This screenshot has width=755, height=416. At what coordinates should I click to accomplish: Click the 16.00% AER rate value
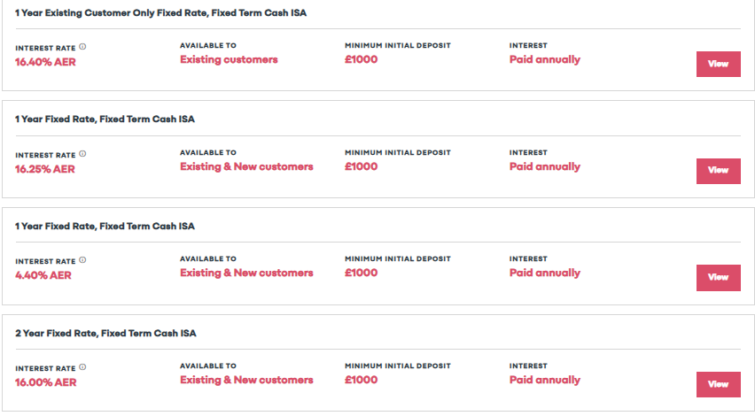tap(45, 383)
